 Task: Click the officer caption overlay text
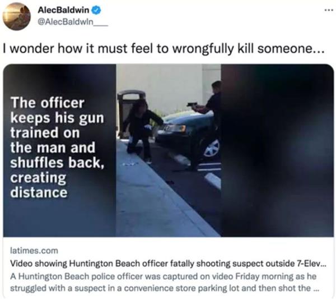[x=57, y=148]
